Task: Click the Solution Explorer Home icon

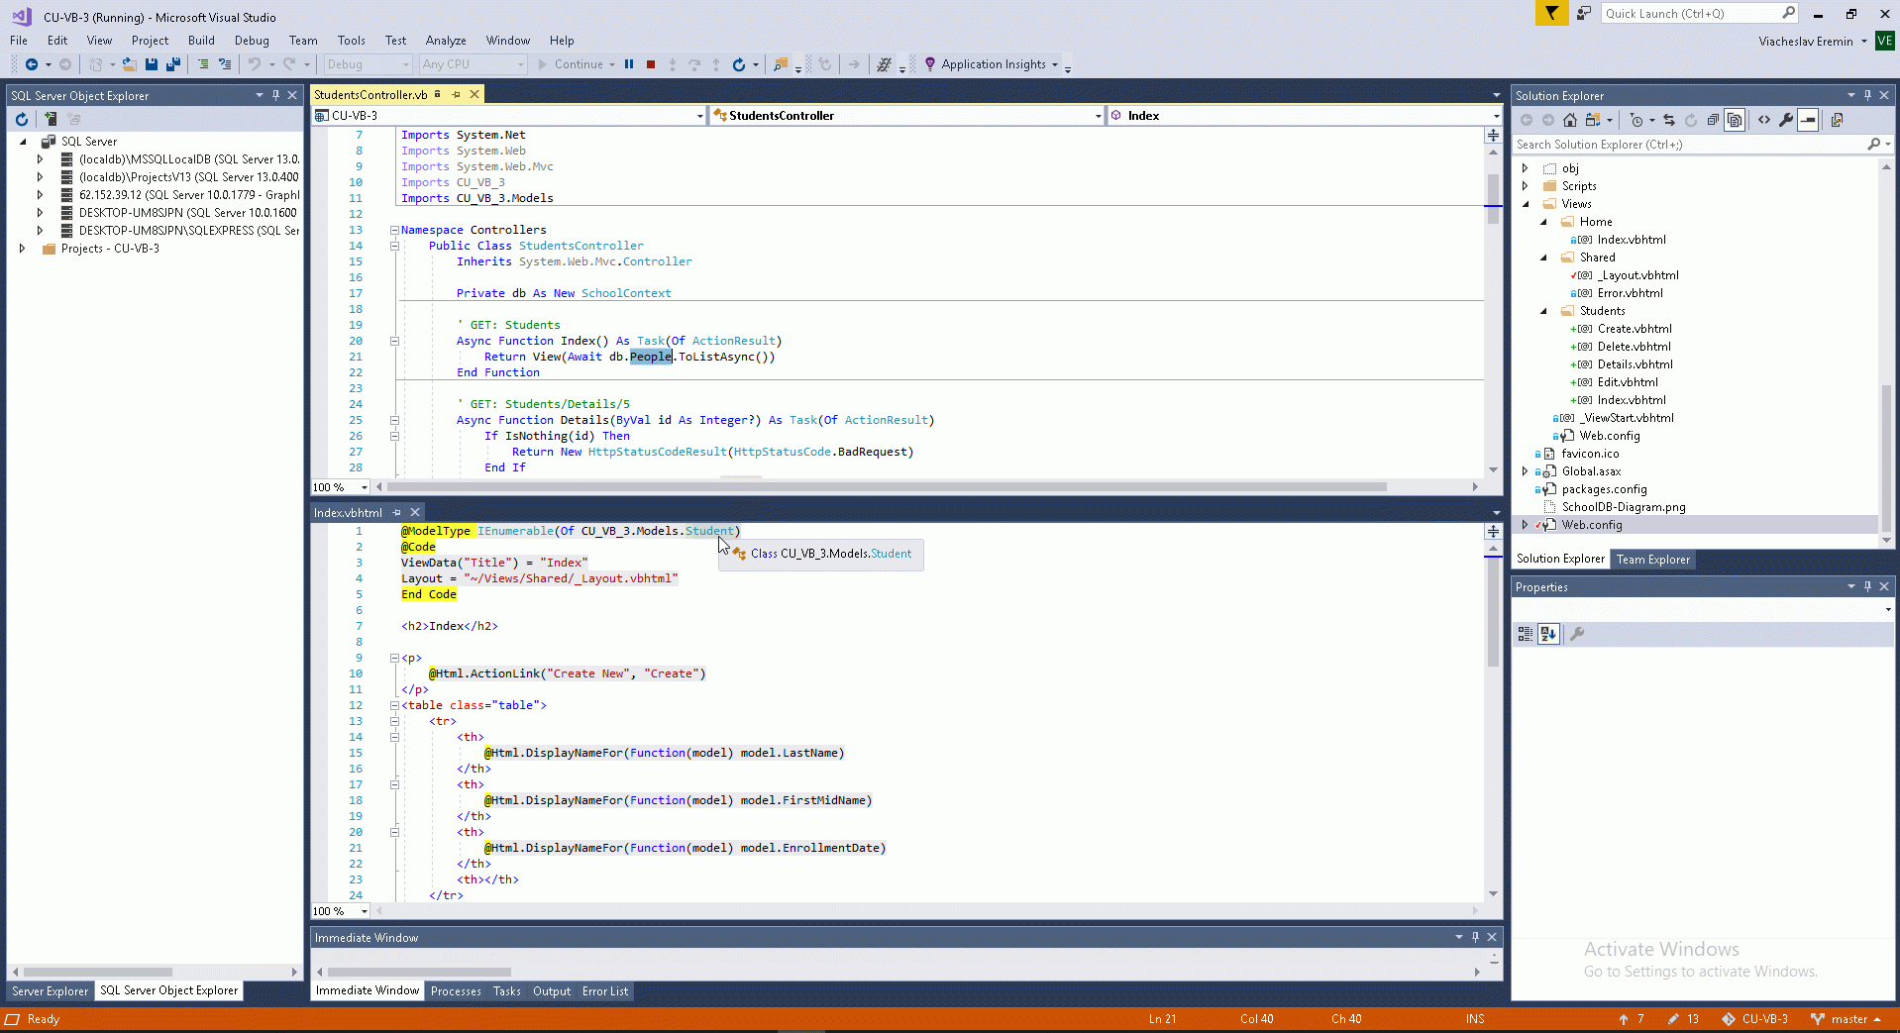Action: [x=1570, y=120]
